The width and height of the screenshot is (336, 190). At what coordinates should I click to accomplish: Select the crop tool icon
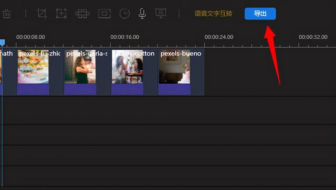(x=42, y=14)
